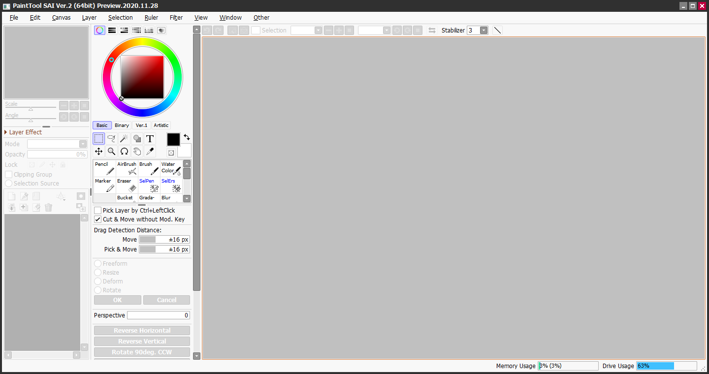Click the black foreground color swatch
This screenshot has height=374, width=709.
[173, 139]
